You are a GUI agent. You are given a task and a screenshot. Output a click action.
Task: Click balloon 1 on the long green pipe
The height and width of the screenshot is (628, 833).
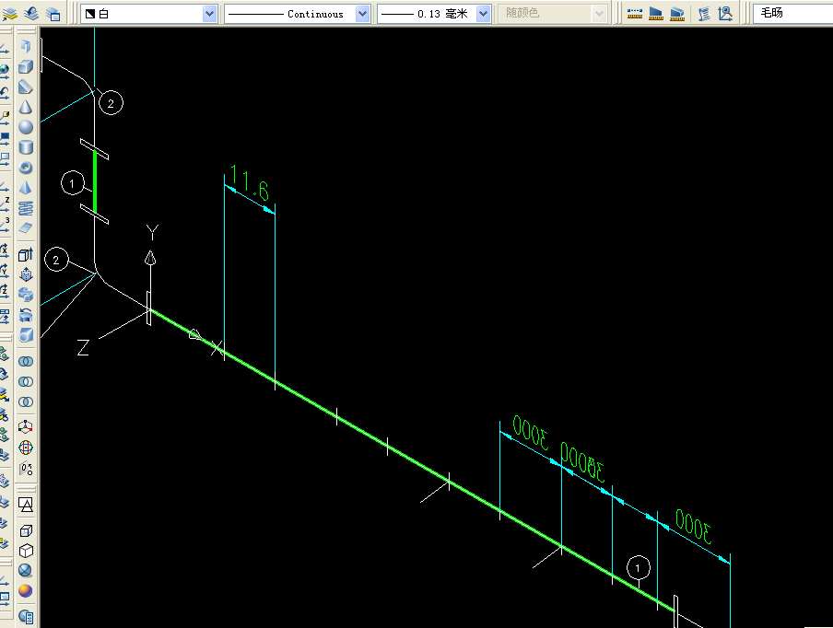pos(638,568)
